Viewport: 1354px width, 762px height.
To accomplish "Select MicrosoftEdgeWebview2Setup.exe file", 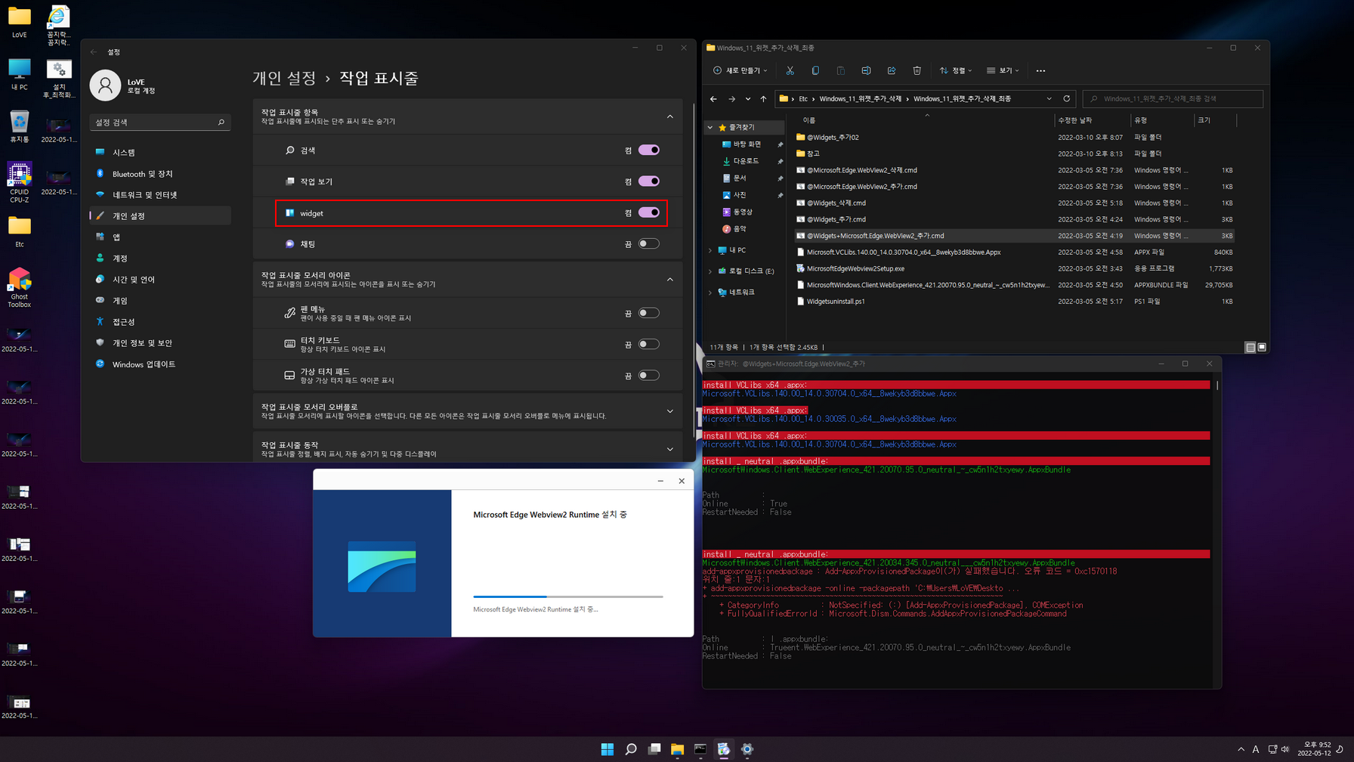I will pyautogui.click(x=855, y=268).
